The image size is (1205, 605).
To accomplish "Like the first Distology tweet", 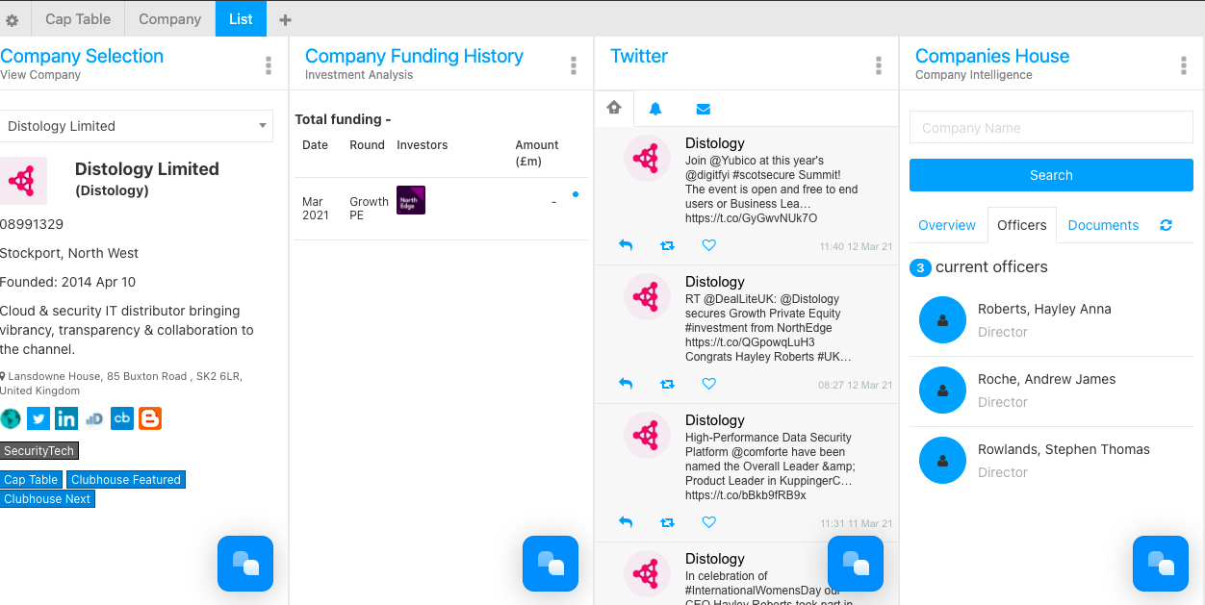I will coord(709,245).
